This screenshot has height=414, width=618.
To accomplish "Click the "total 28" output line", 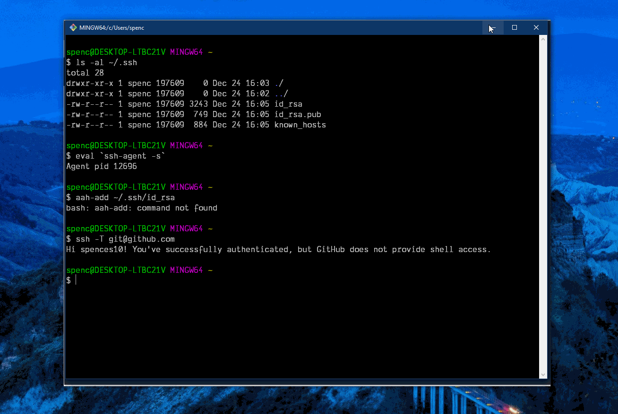I will pyautogui.click(x=85, y=73).
